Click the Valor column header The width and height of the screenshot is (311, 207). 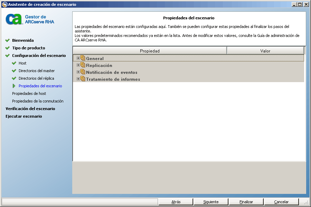(x=265, y=51)
